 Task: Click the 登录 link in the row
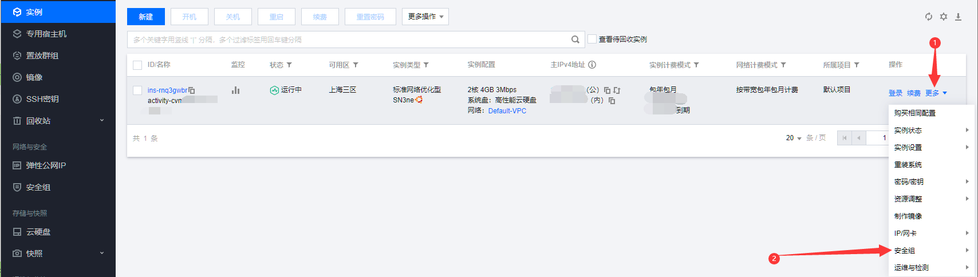pos(896,93)
